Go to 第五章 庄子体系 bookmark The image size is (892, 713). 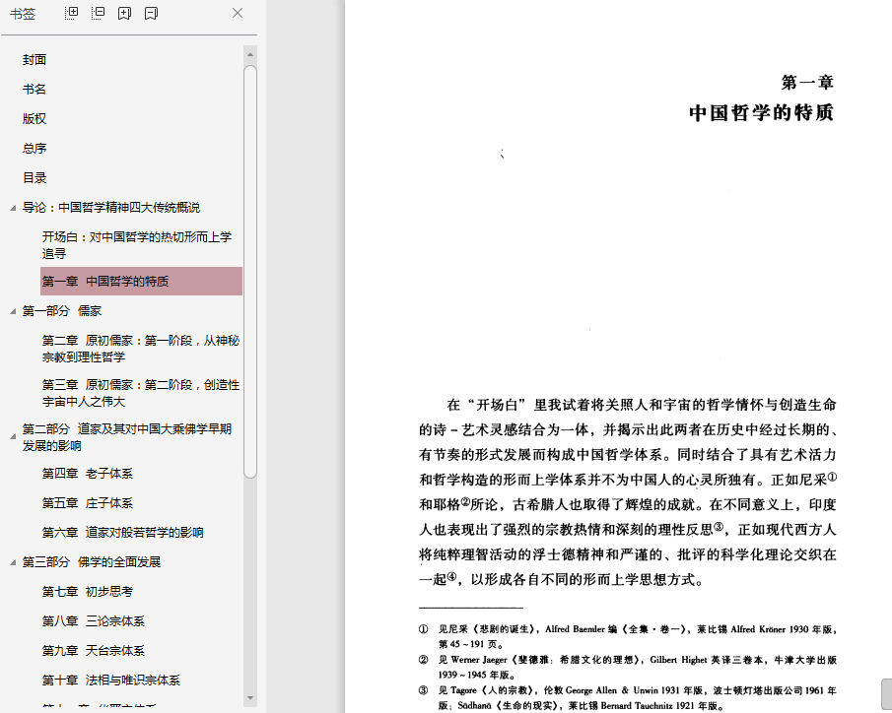[87, 503]
